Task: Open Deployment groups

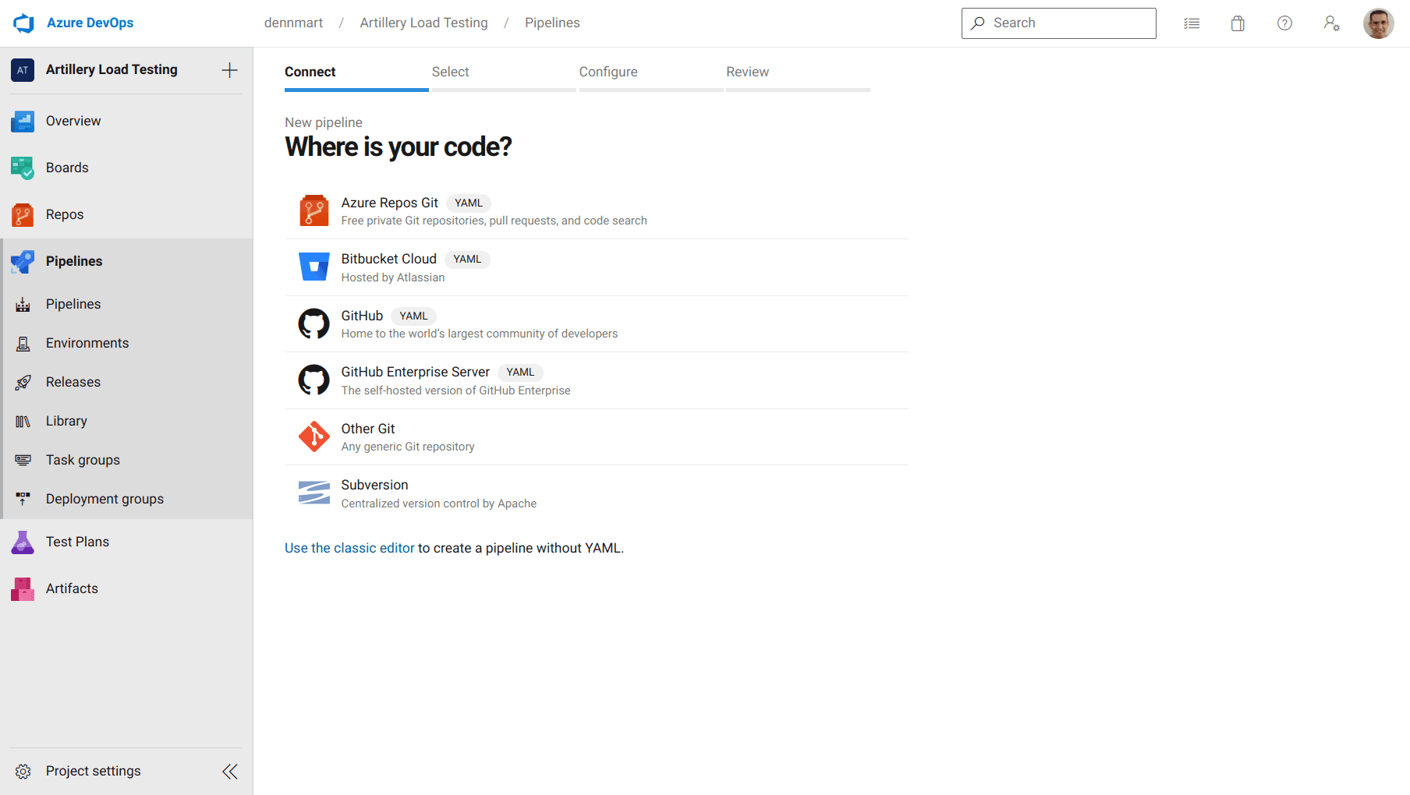Action: (104, 499)
